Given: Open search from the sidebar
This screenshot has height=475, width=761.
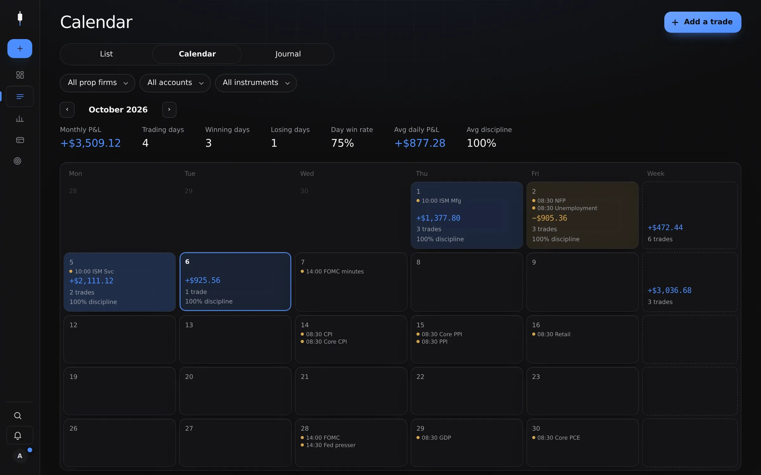Looking at the screenshot, I should (18, 415).
